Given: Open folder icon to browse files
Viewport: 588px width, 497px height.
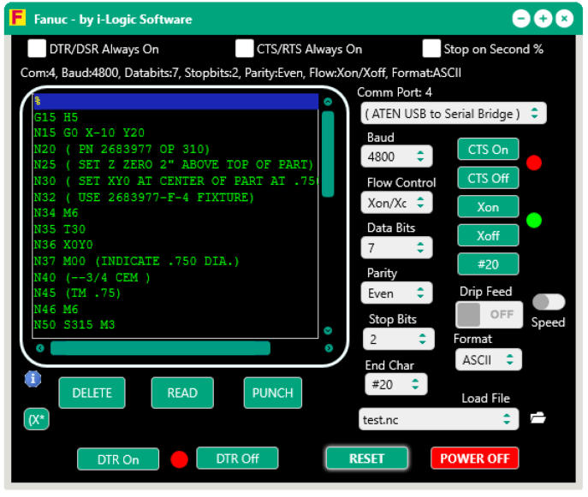Looking at the screenshot, I should [538, 418].
